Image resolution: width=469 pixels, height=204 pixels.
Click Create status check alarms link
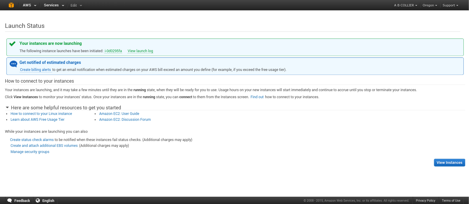(32, 140)
